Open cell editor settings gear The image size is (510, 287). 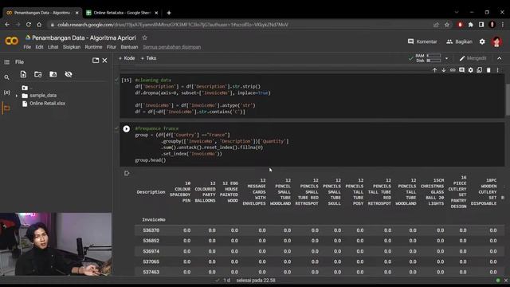point(471,70)
